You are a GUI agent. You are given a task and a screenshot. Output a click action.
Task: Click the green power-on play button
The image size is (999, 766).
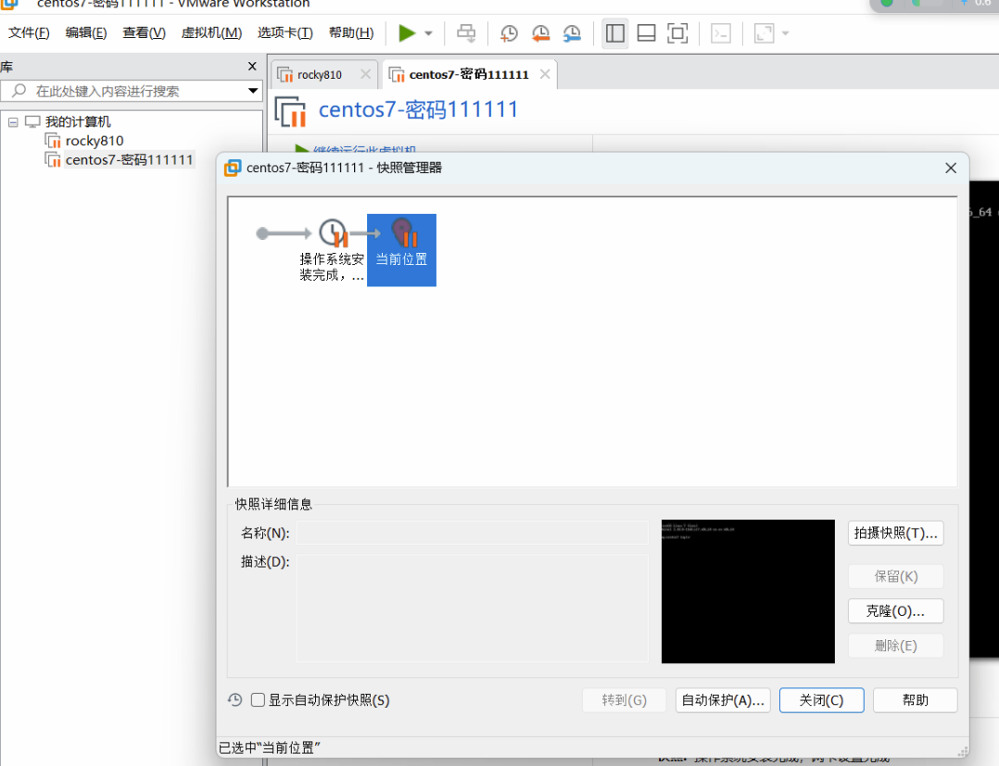click(407, 33)
